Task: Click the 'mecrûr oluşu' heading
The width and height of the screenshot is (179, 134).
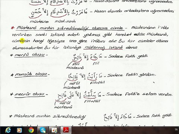Action: click(29, 94)
